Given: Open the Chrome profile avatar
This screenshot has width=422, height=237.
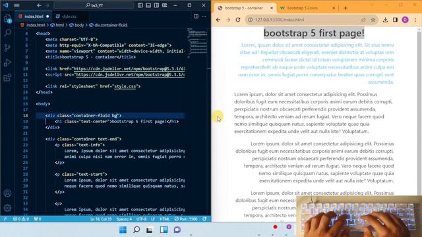Looking at the screenshot, I should 405,20.
